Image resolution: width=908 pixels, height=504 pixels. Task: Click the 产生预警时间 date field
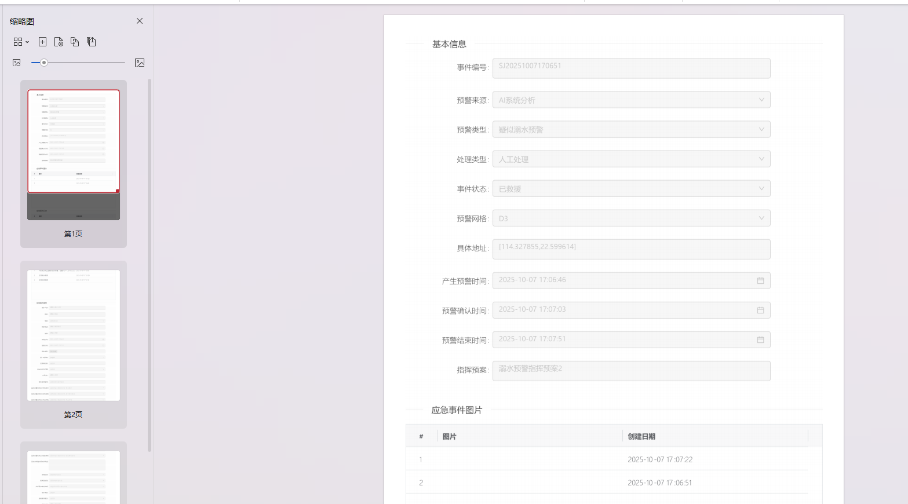(631, 280)
